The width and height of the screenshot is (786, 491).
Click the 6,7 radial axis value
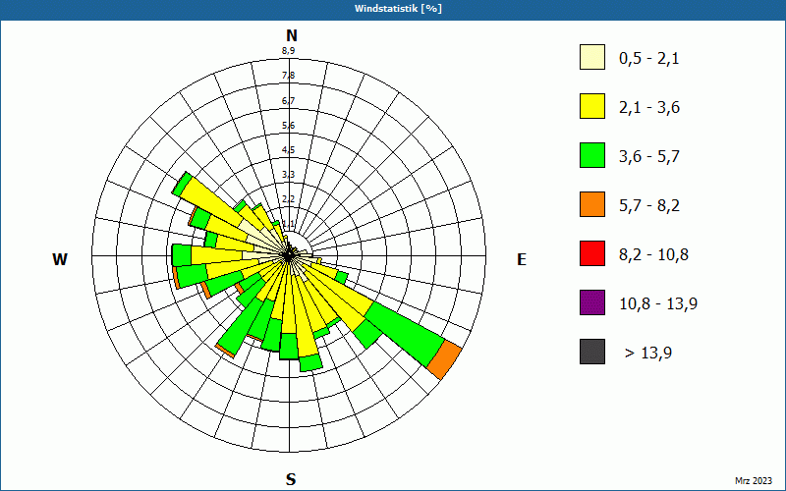(x=288, y=101)
